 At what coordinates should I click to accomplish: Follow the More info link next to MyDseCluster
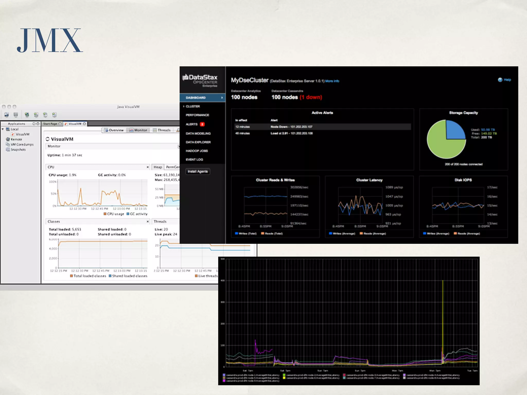point(332,81)
